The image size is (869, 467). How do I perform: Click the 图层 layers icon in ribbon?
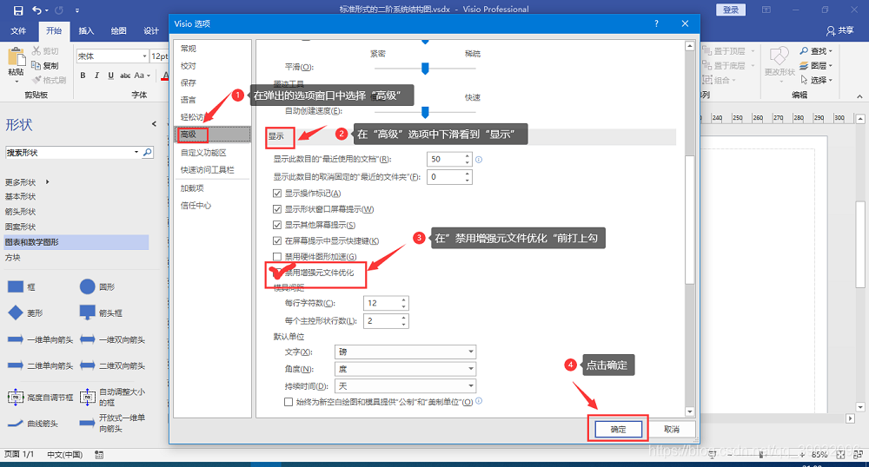click(x=804, y=65)
